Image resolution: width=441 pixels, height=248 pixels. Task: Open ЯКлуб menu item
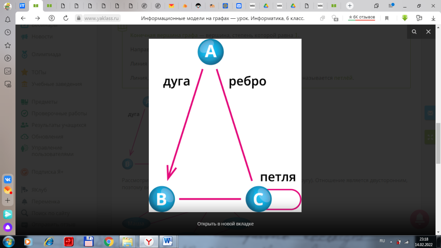39,190
